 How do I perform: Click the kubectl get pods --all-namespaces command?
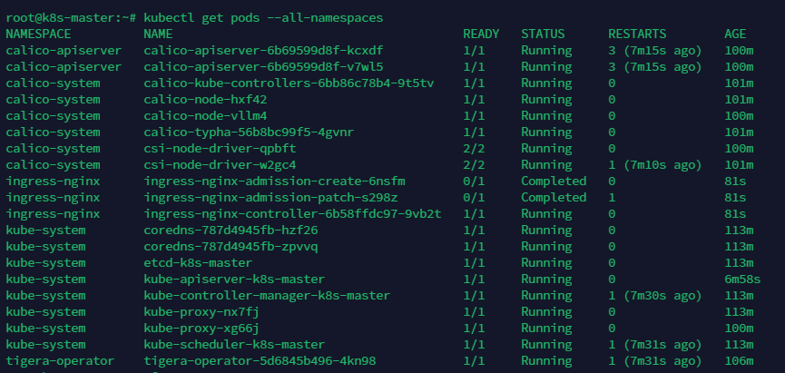point(263,18)
